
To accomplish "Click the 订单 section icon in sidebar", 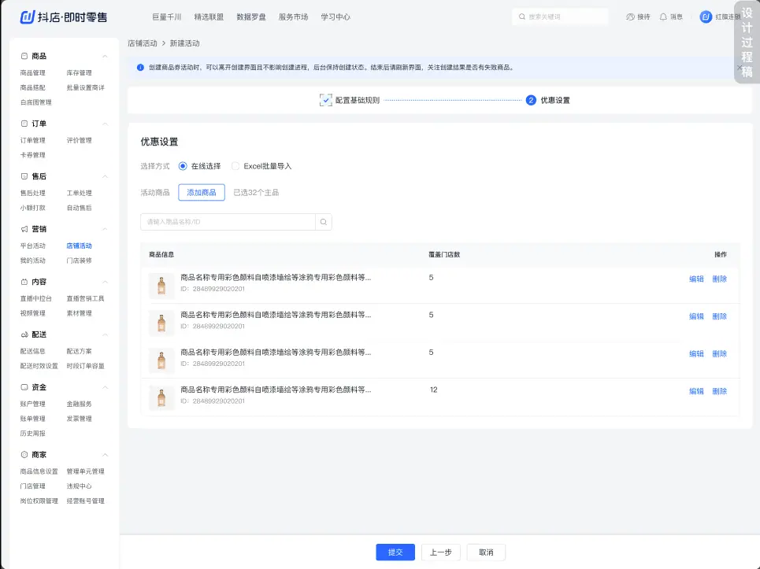I will click(x=24, y=124).
